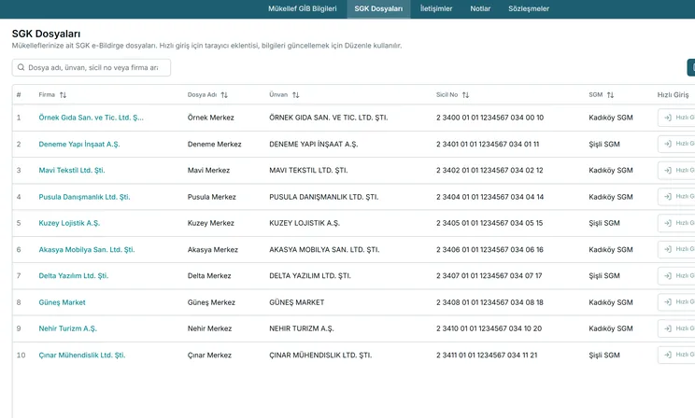The height and width of the screenshot is (418, 695).
Task: Click title 'DENEME YAPI İNŞAAT A.Ş.'
Action: (x=313, y=144)
